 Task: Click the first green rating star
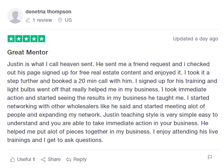click(11, 39)
